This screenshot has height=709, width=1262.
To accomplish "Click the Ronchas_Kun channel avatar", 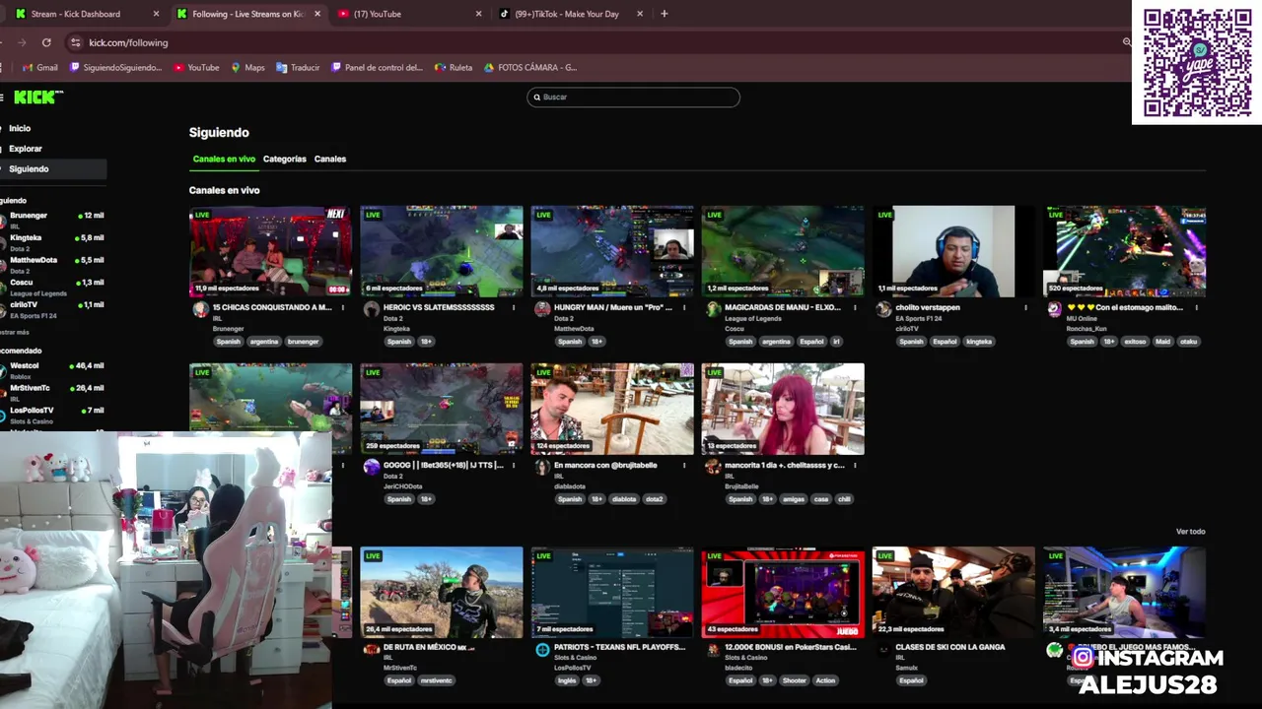I will point(1054,309).
